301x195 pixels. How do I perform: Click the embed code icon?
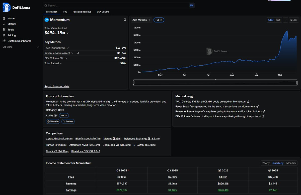click(285, 20)
